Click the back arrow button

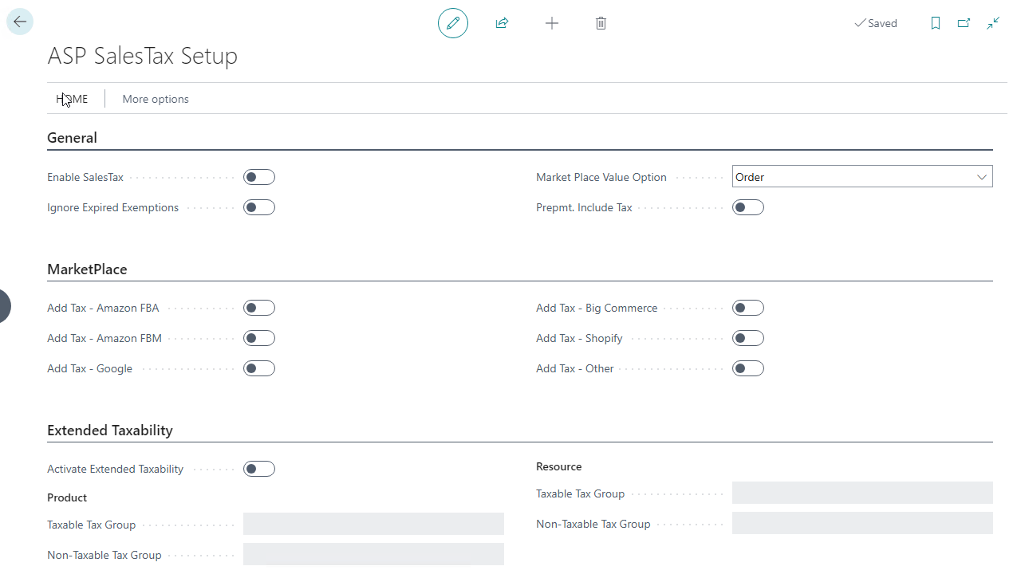coord(20,22)
